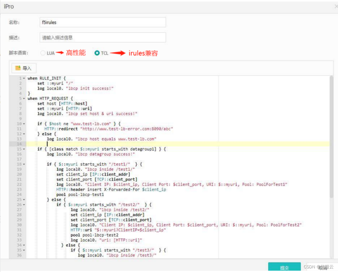Click line 31 HTTP::uri statement
The width and height of the screenshot is (338, 272).
tap(118, 230)
